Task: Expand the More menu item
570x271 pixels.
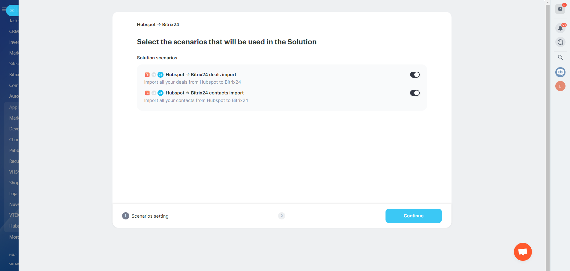Action: (x=13, y=237)
